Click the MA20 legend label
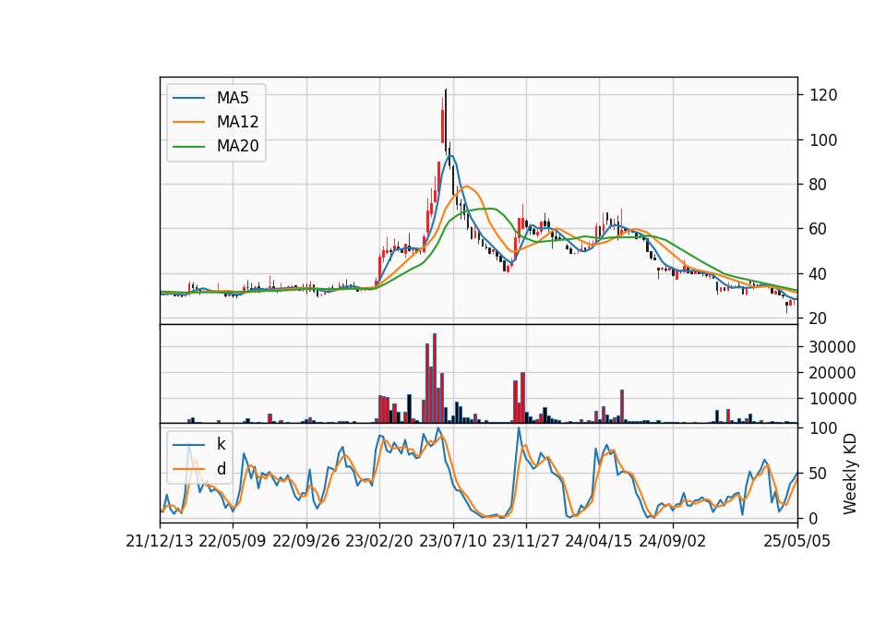 tap(237, 146)
